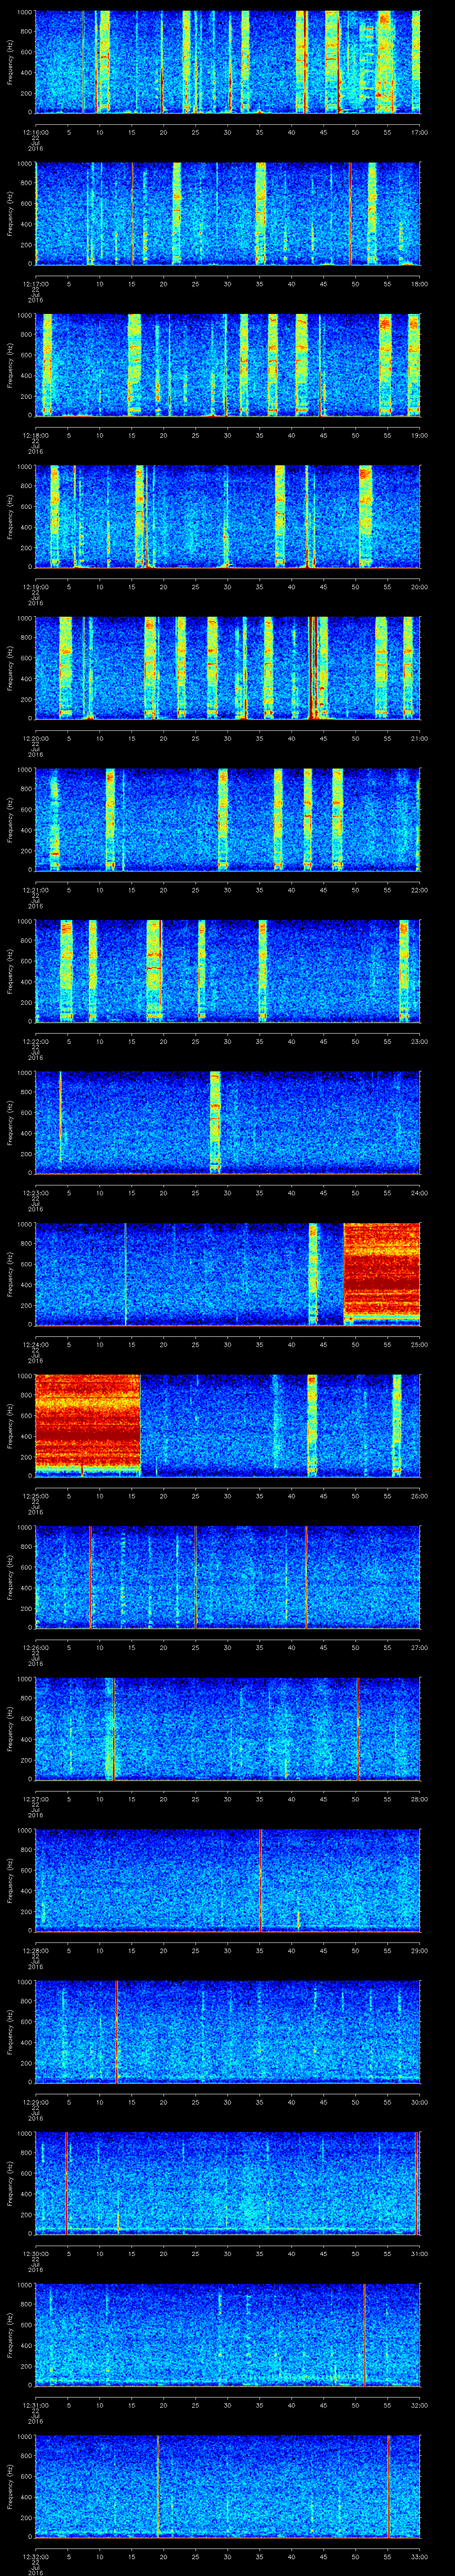Pick the 12:21:00 start time label

(x=35, y=890)
